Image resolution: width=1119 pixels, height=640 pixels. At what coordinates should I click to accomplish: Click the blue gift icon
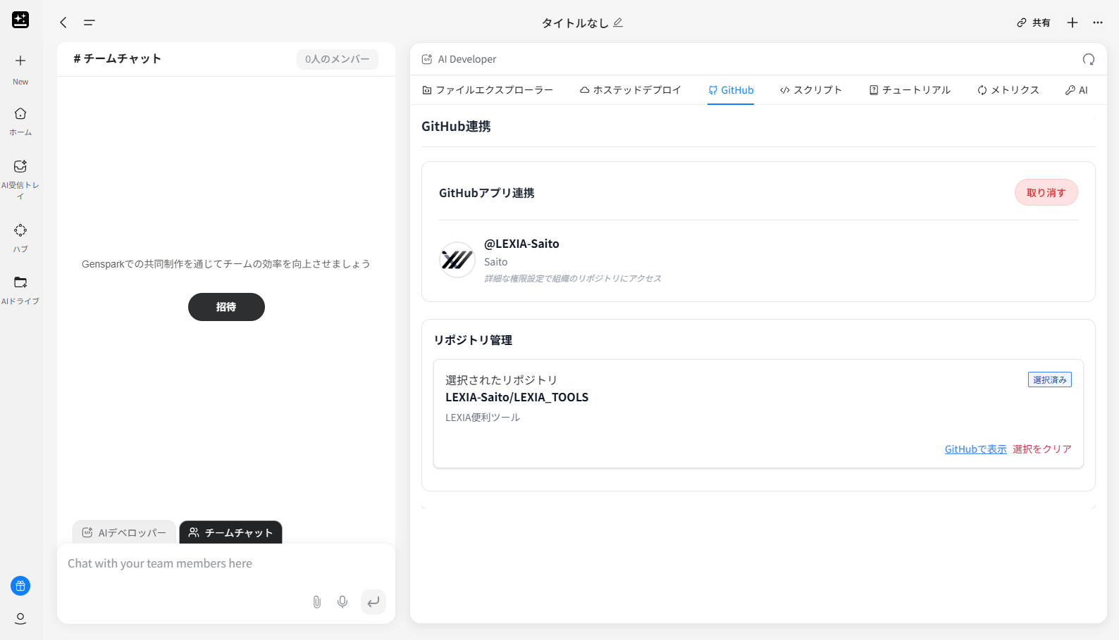coord(20,586)
